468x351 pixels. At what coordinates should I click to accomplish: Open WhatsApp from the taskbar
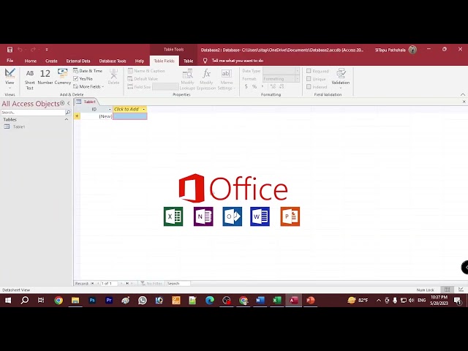pyautogui.click(x=143, y=301)
